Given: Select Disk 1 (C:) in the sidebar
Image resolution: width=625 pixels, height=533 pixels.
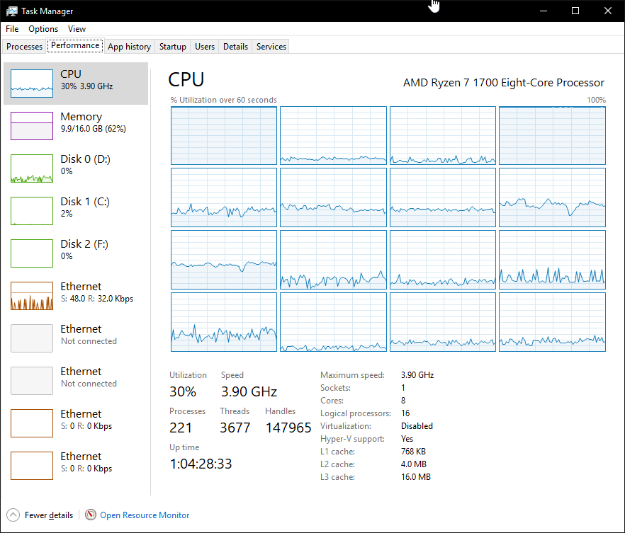Looking at the screenshot, I should [x=76, y=210].
